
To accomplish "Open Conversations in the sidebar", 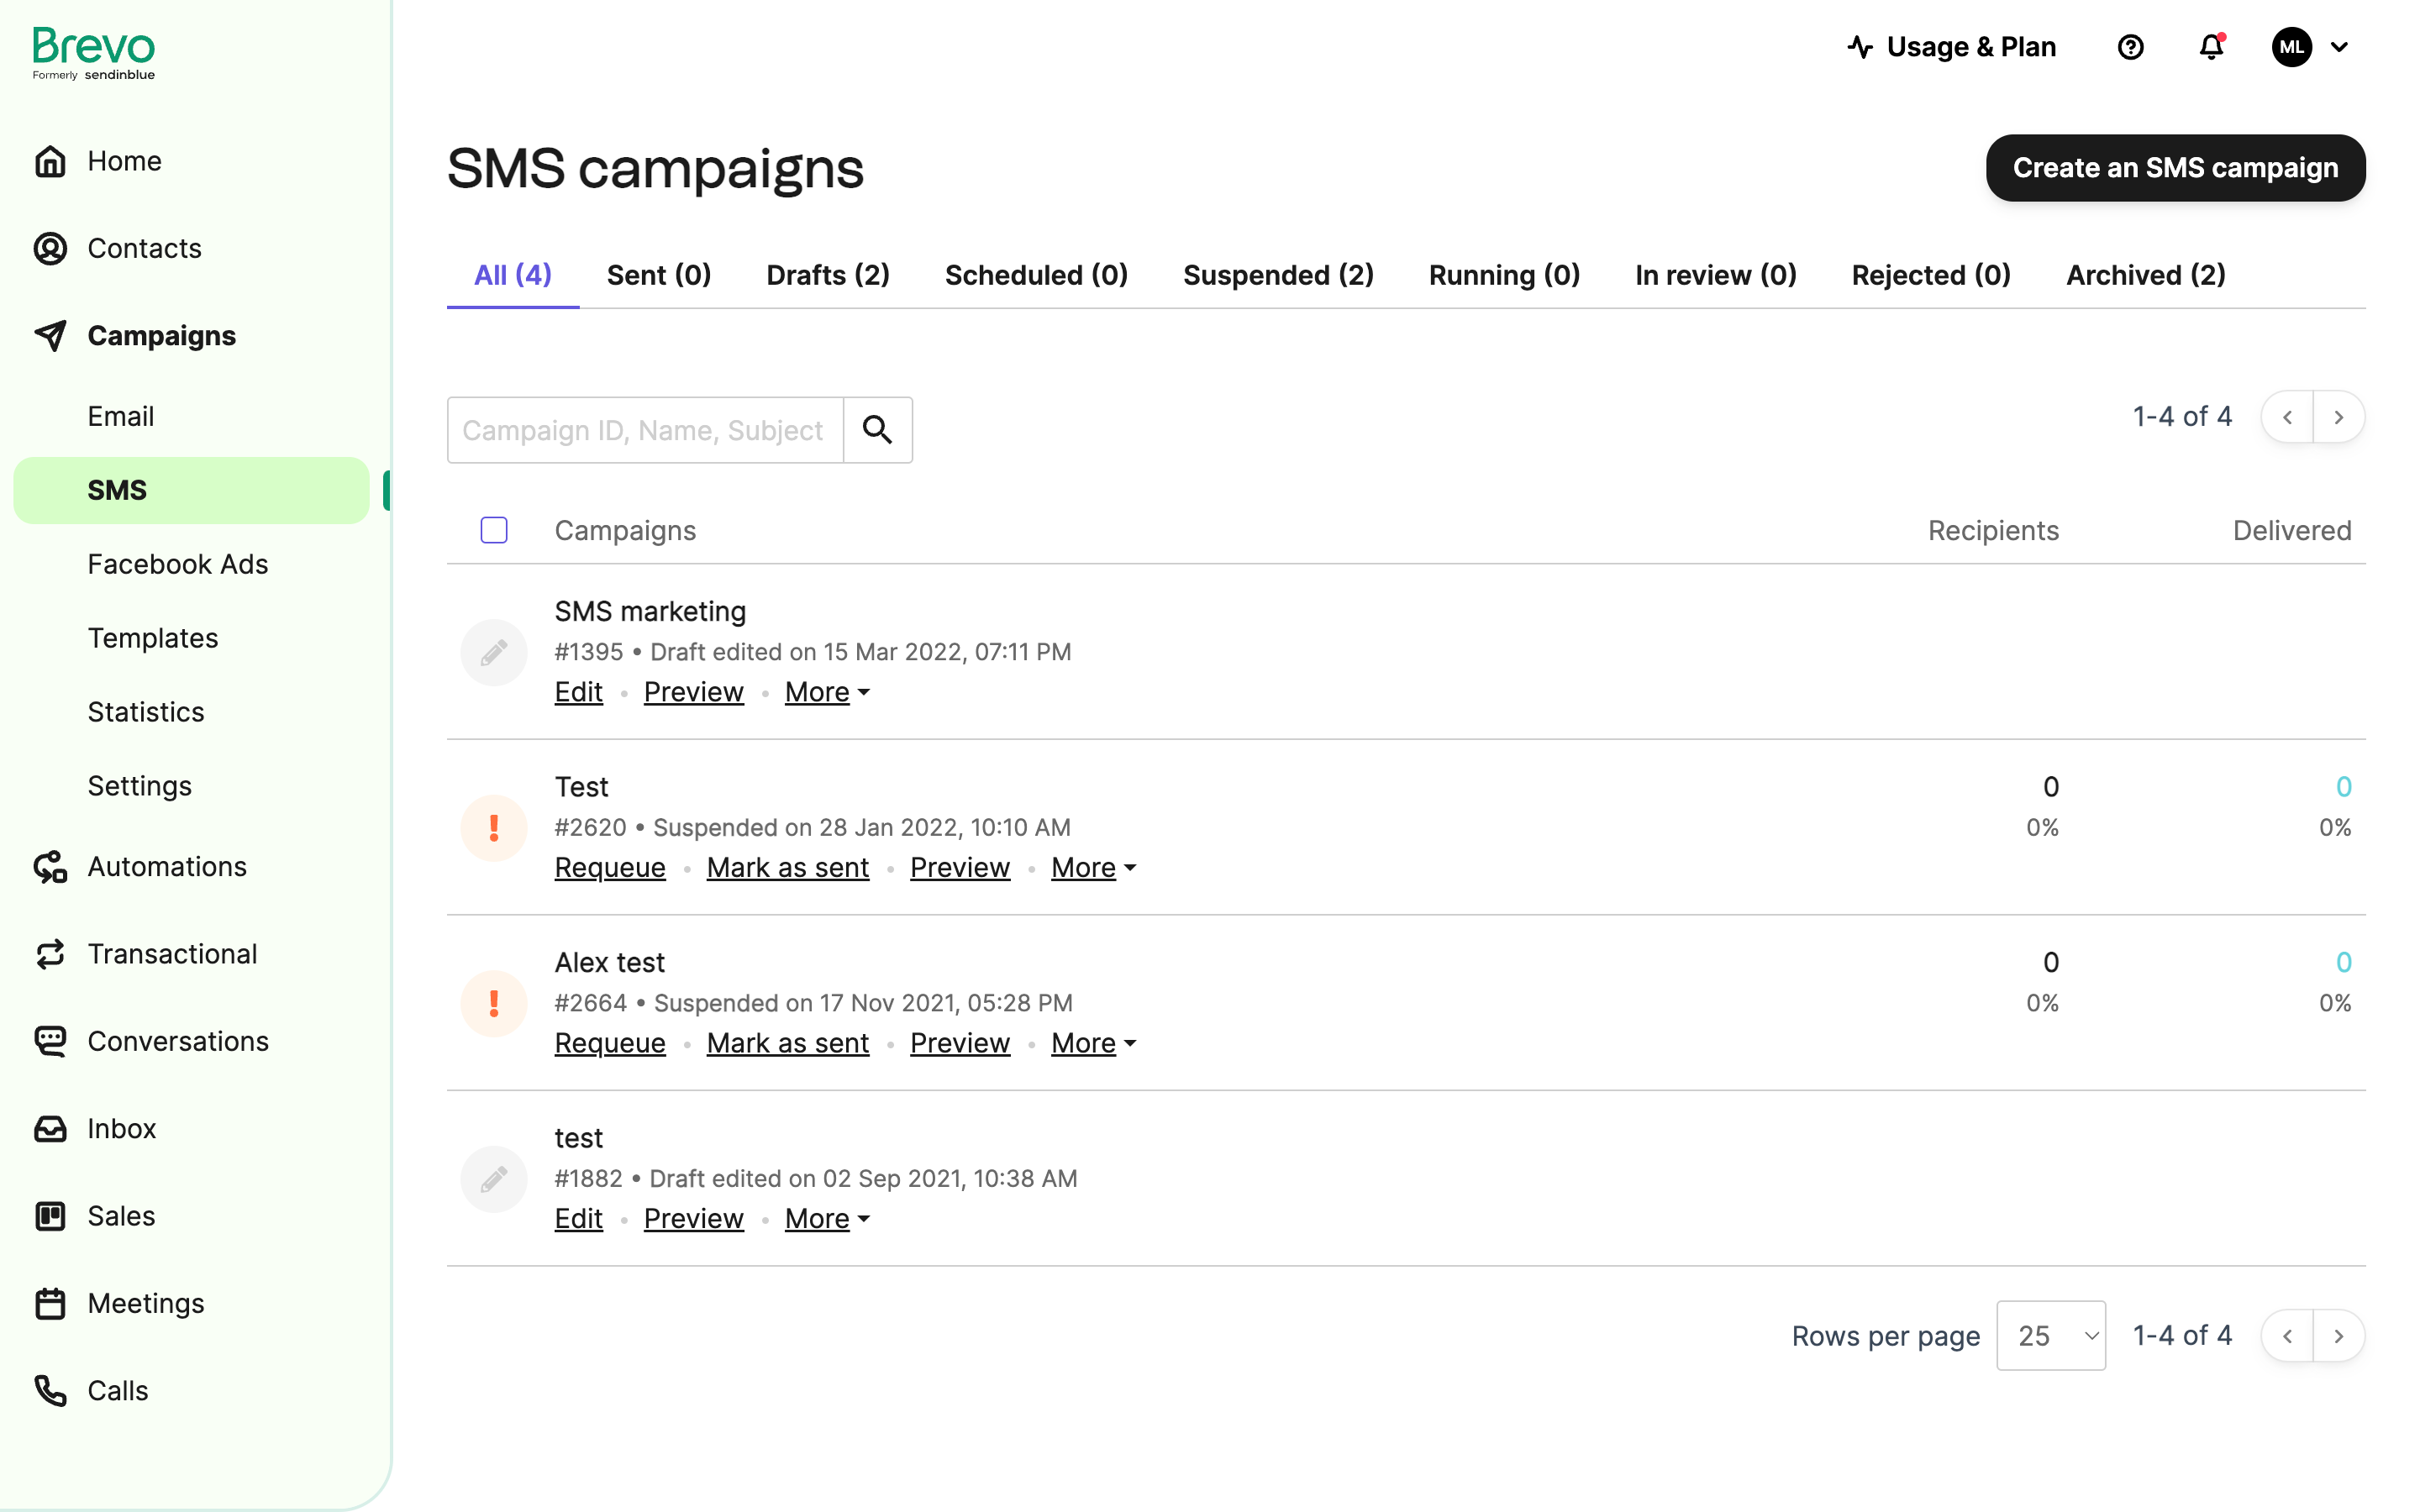I will pyautogui.click(x=177, y=1041).
